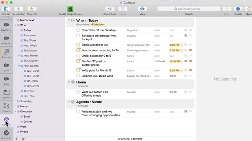Select the Today context
This screenshot has width=252, height=141.
(27, 30)
